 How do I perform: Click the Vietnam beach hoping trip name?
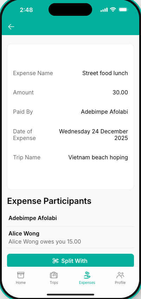point(98,157)
